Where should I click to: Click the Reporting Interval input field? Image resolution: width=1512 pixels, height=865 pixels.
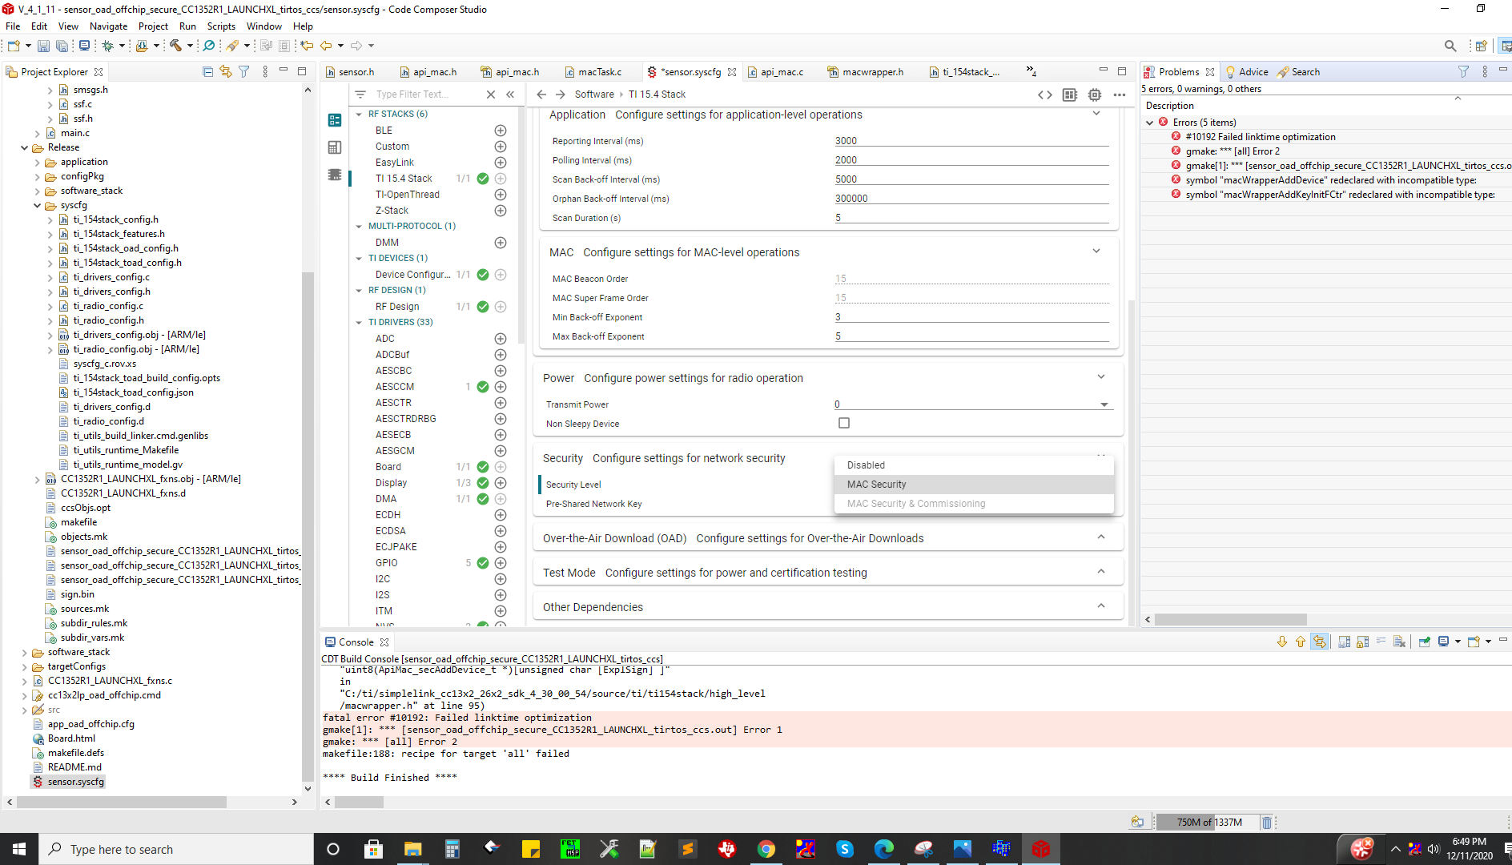pos(971,141)
